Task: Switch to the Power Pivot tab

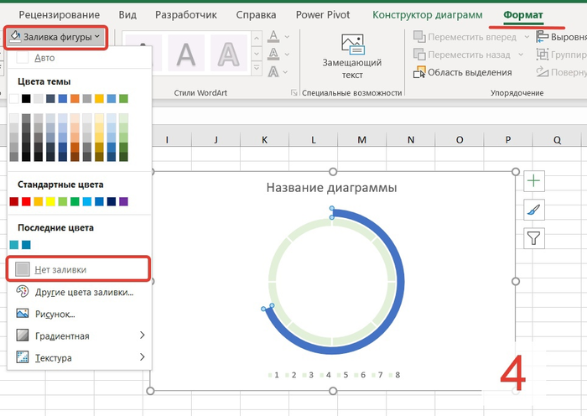Action: pyautogui.click(x=323, y=15)
